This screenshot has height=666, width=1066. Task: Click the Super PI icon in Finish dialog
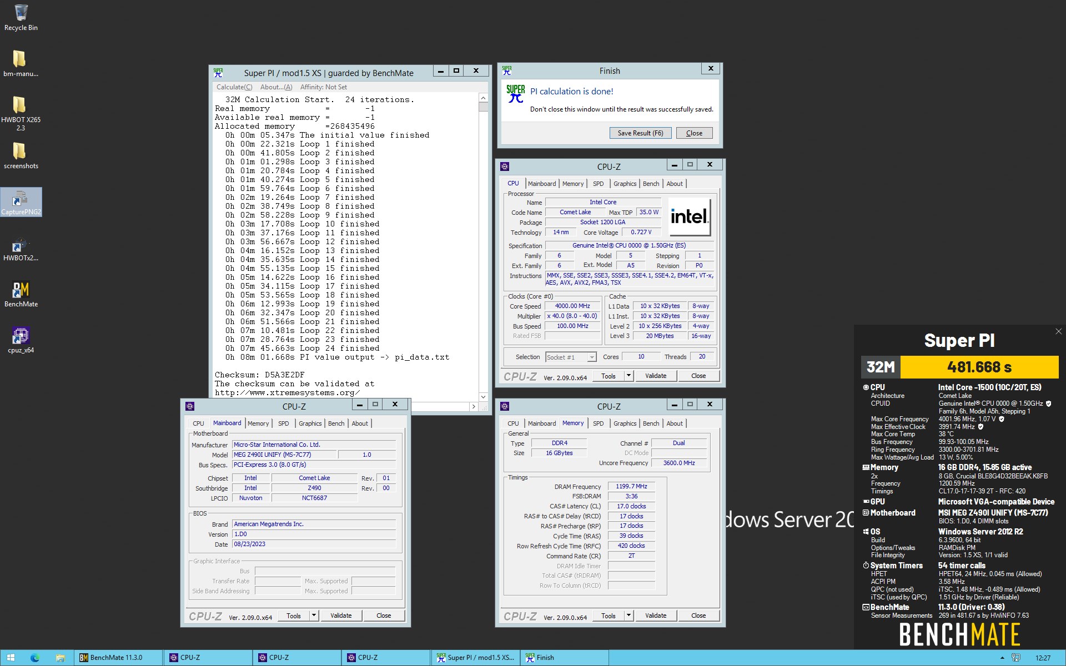515,93
